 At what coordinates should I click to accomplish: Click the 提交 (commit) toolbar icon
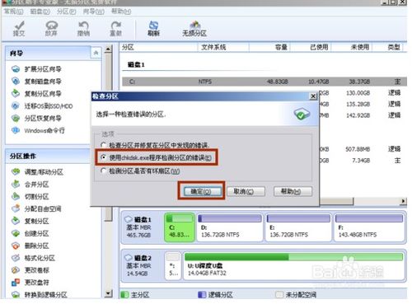pos(19,29)
